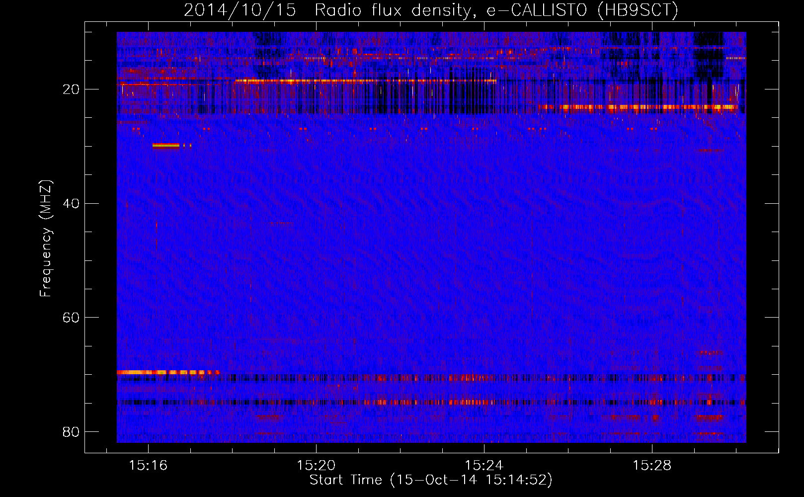The width and height of the screenshot is (804, 497).
Task: Click the short yellow-green emission bar near 30 MHz
Action: point(166,145)
